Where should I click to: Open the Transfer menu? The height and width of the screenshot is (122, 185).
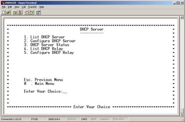click(32, 7)
